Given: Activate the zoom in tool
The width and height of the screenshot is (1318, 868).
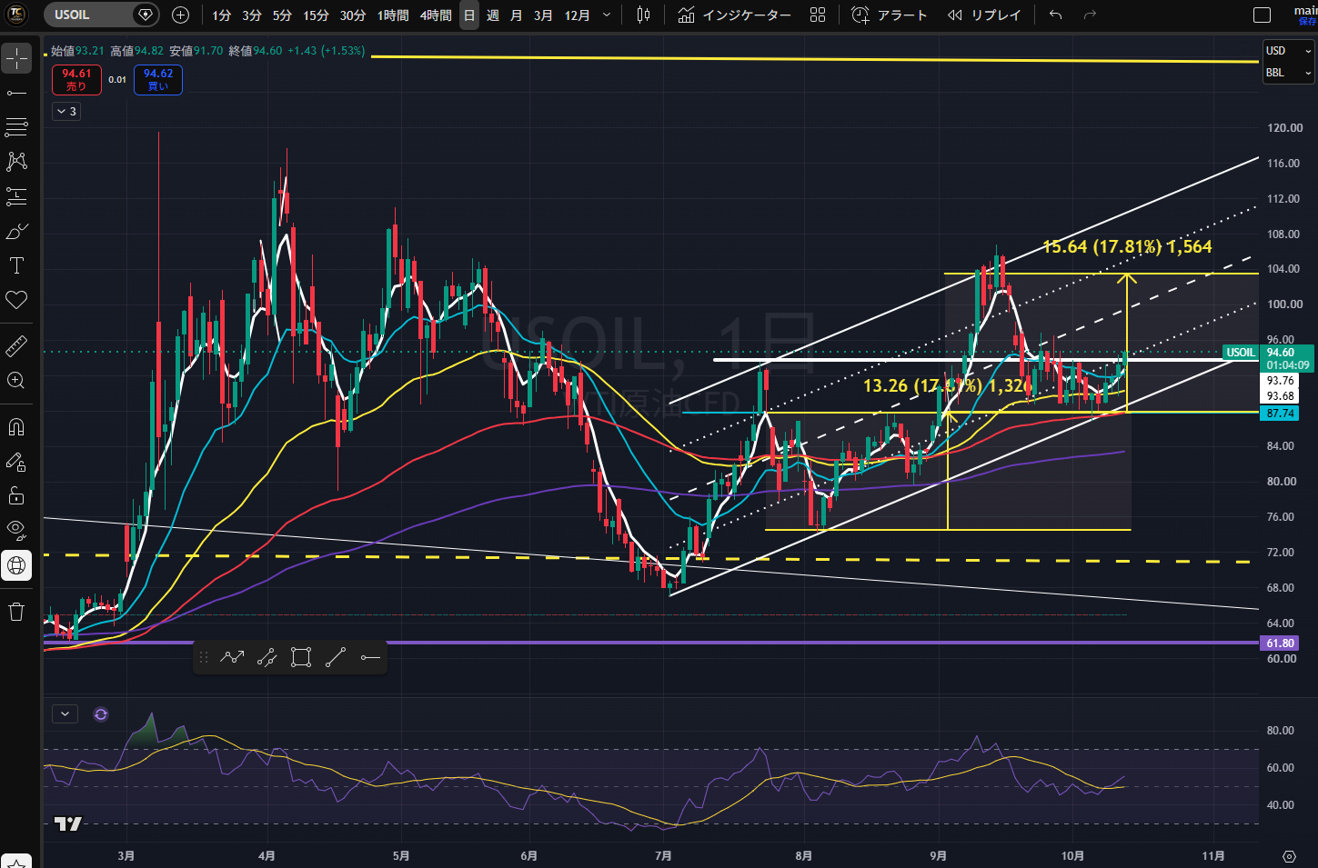Looking at the screenshot, I should [x=16, y=380].
